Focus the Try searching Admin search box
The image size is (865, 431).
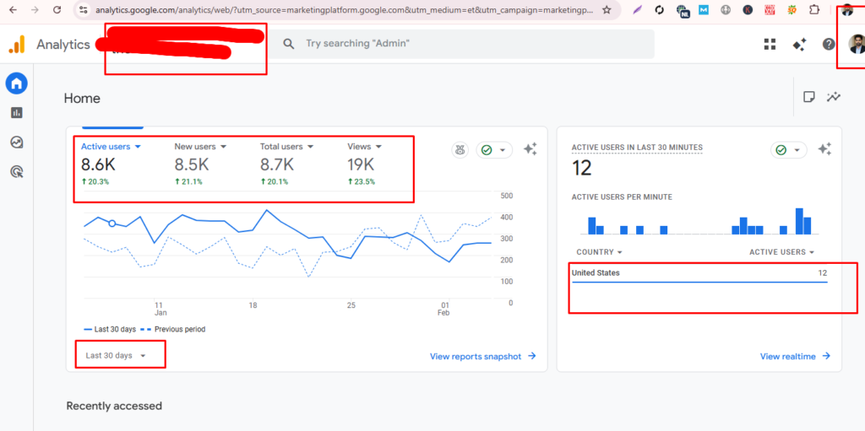pos(462,44)
